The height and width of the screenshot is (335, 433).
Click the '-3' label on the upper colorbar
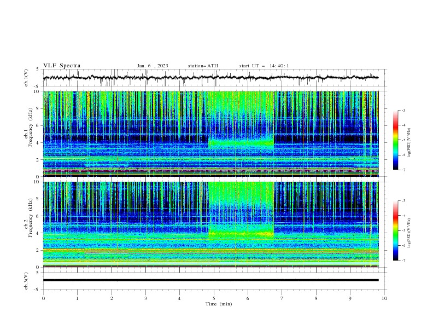point(403,110)
